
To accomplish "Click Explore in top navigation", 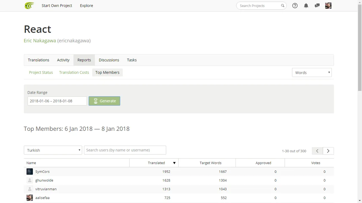I will click(87, 6).
